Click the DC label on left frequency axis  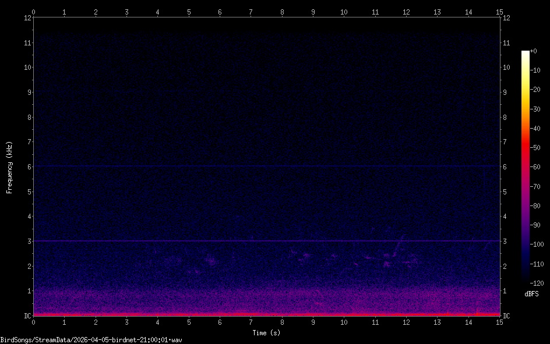click(x=26, y=316)
